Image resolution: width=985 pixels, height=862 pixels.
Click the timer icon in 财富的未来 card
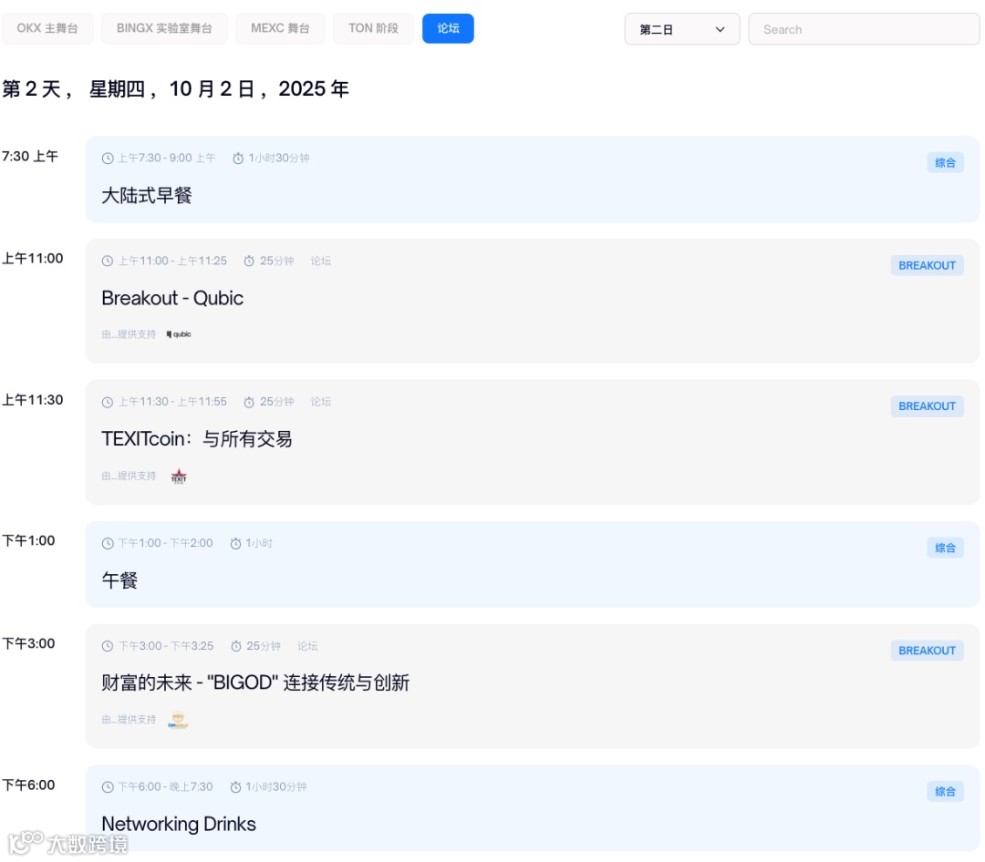pos(235,647)
